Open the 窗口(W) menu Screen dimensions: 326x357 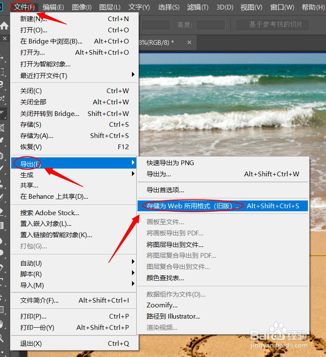[x=282, y=7]
